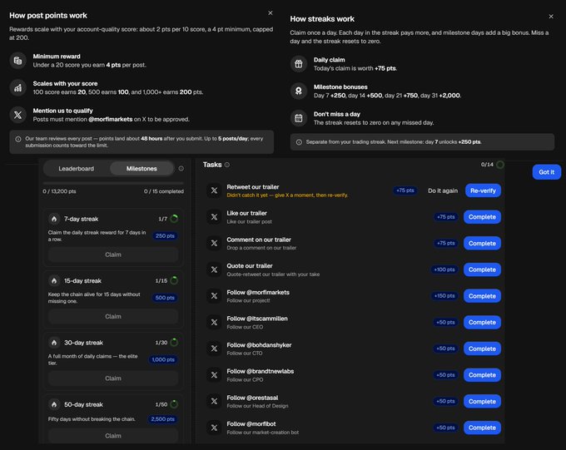Claim the 50-day streak reward
566x450 pixels.
click(113, 436)
